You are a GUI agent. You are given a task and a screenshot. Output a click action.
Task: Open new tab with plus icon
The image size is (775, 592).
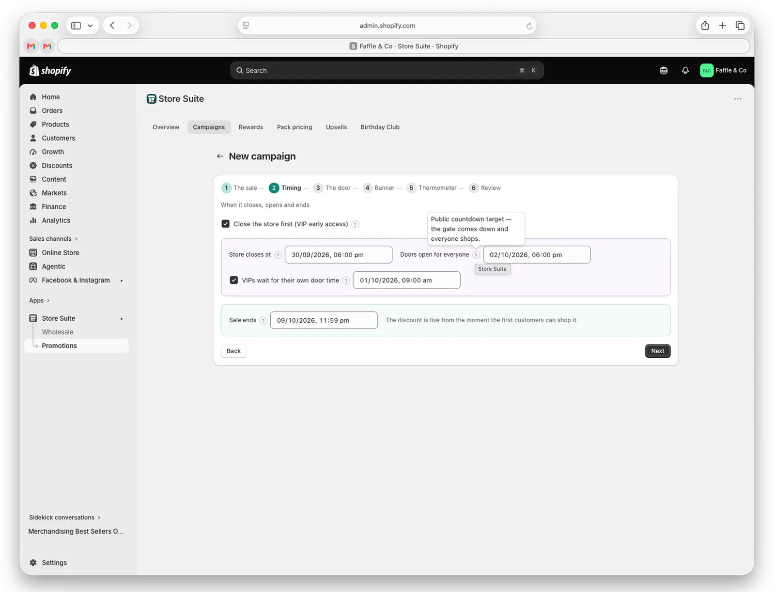[722, 26]
